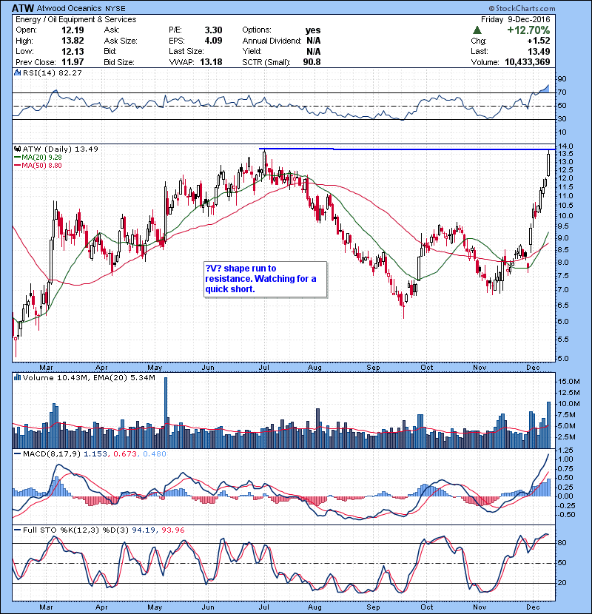
Task: Click the Jul label on price axis
Action: [x=264, y=368]
